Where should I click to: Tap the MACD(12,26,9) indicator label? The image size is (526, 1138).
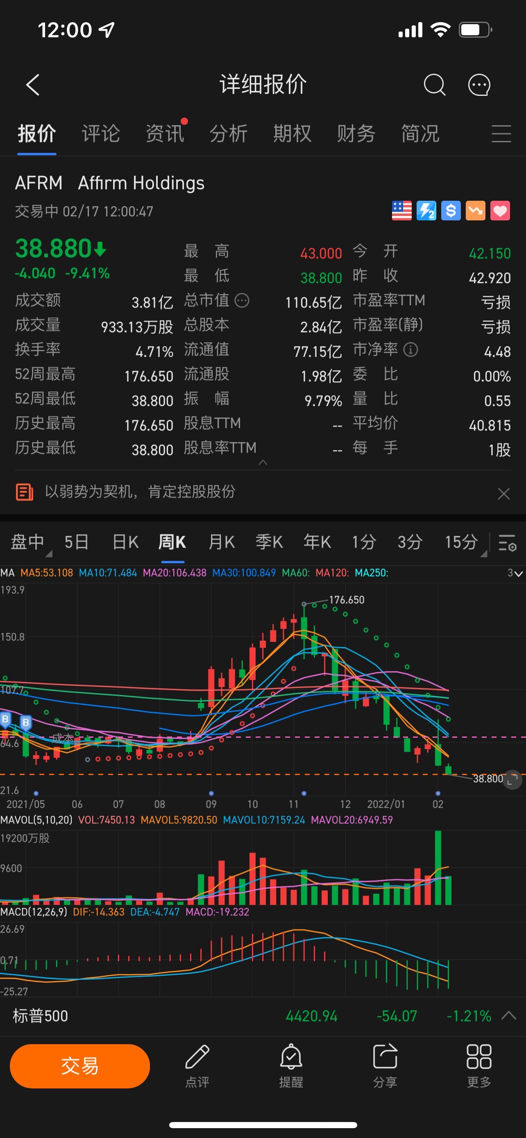[34, 912]
